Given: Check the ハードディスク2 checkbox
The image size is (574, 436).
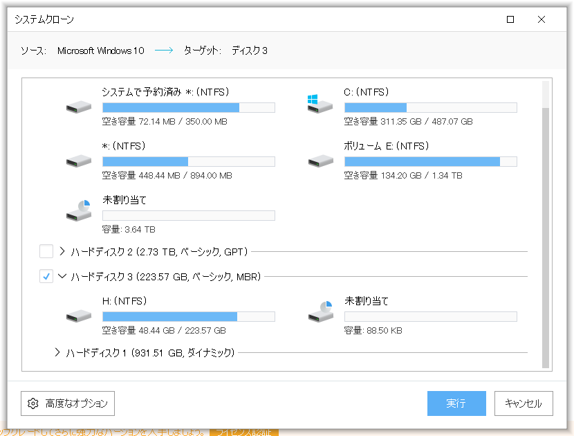Looking at the screenshot, I should (46, 251).
